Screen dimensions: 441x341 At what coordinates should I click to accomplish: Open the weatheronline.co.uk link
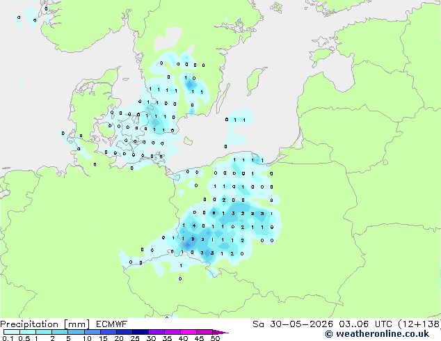(x=383, y=334)
